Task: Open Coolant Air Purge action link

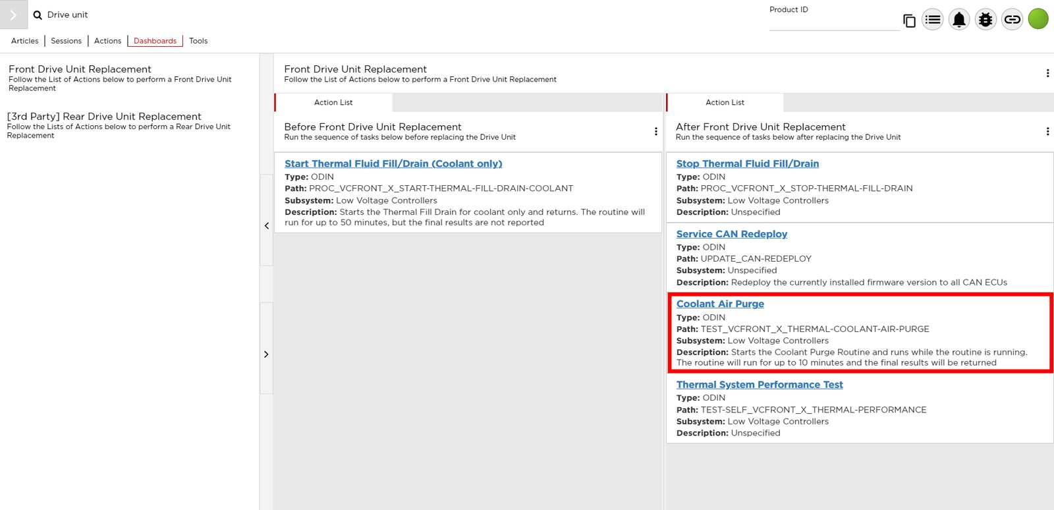Action: pyautogui.click(x=720, y=304)
